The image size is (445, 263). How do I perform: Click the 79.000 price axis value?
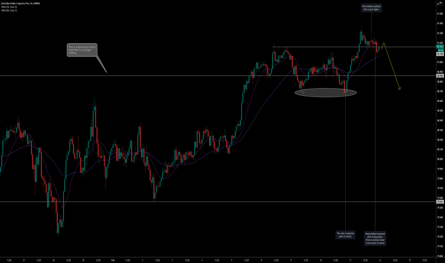pyautogui.click(x=440, y=256)
